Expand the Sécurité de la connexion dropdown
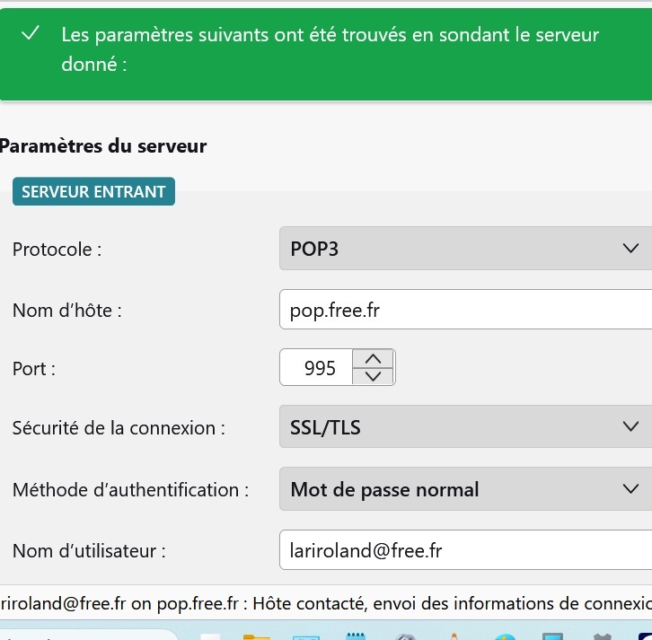The image size is (652, 640). point(465,427)
